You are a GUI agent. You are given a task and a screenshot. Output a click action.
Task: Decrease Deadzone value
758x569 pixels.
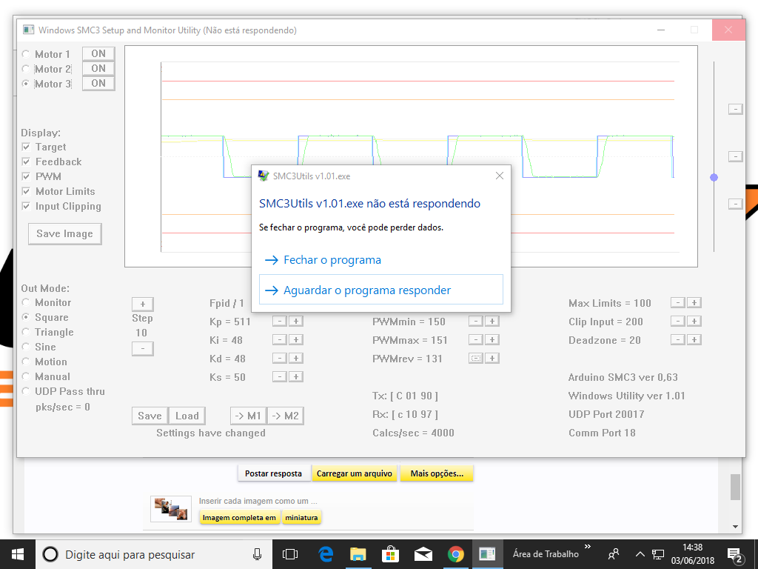pyautogui.click(x=678, y=339)
